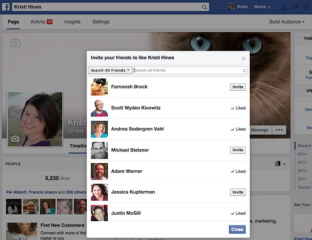The width and height of the screenshot is (312, 240).
Task: Click Liked status for Adam Warner
Action: click(238, 171)
